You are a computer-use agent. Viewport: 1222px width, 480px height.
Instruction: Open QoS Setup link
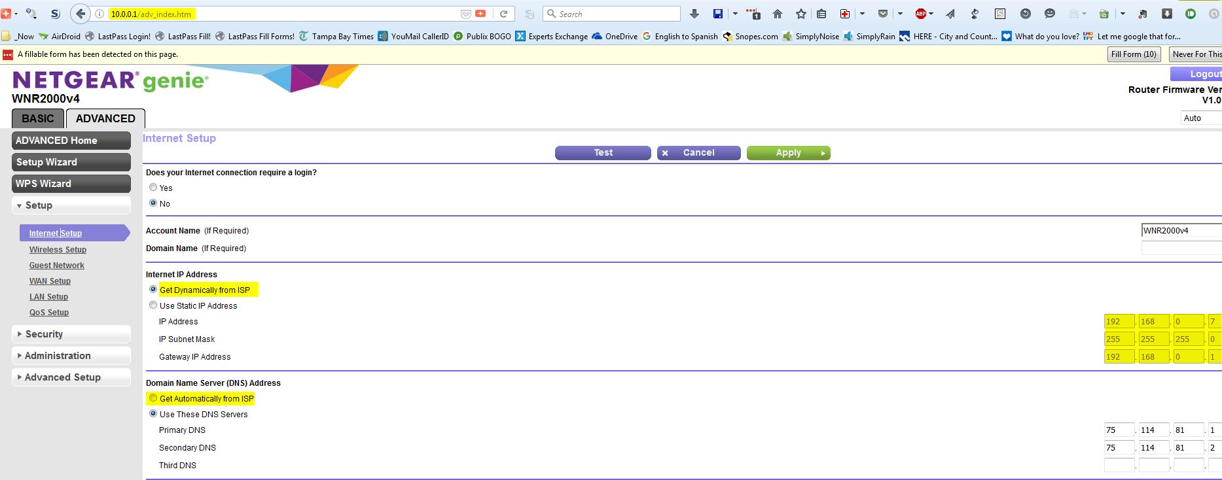coord(49,313)
